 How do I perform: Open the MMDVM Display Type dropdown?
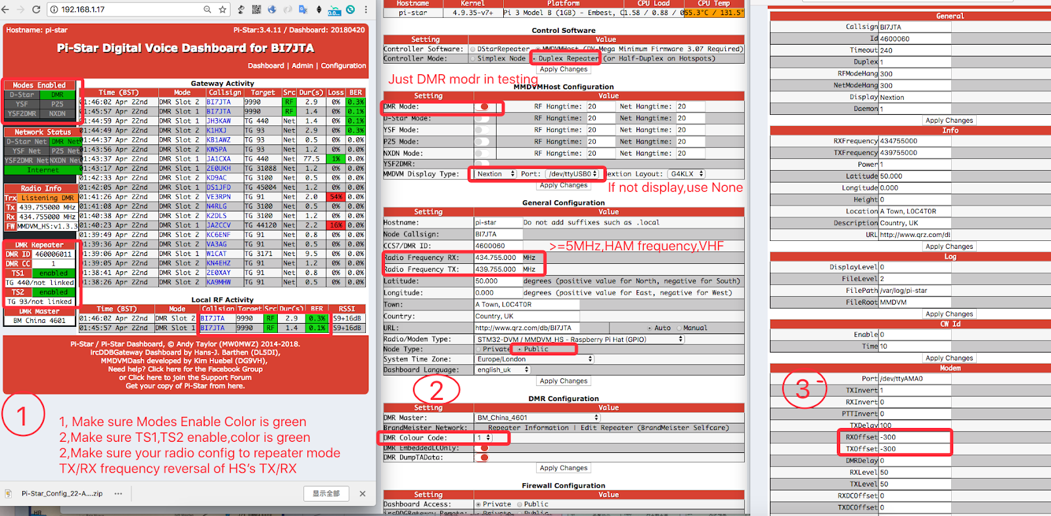495,174
